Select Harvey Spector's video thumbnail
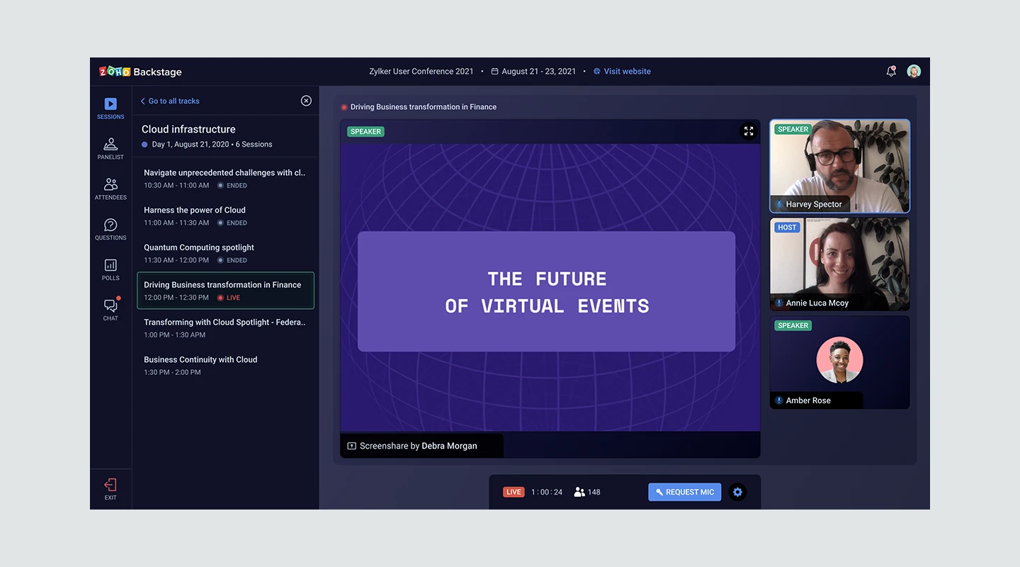 coord(839,166)
